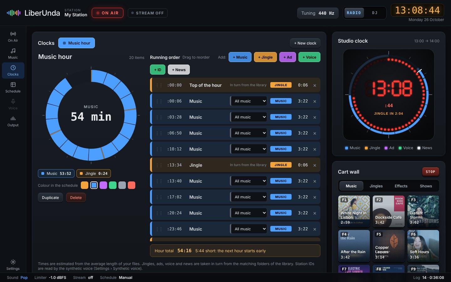Open All music dropdown at :13:40
This screenshot has width=451, height=282.
coord(249,181)
